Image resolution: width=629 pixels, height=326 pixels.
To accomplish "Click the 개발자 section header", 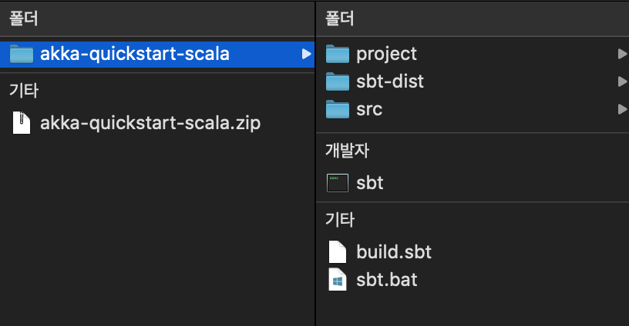I will coord(346,151).
